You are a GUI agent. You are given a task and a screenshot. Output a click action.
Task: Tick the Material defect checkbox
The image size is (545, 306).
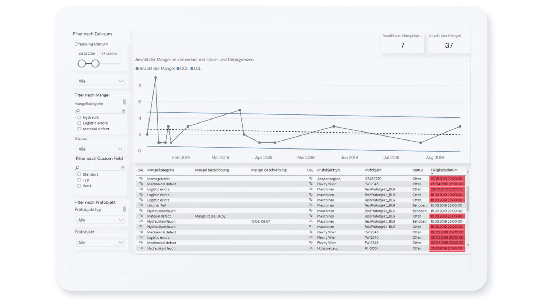[x=79, y=129]
